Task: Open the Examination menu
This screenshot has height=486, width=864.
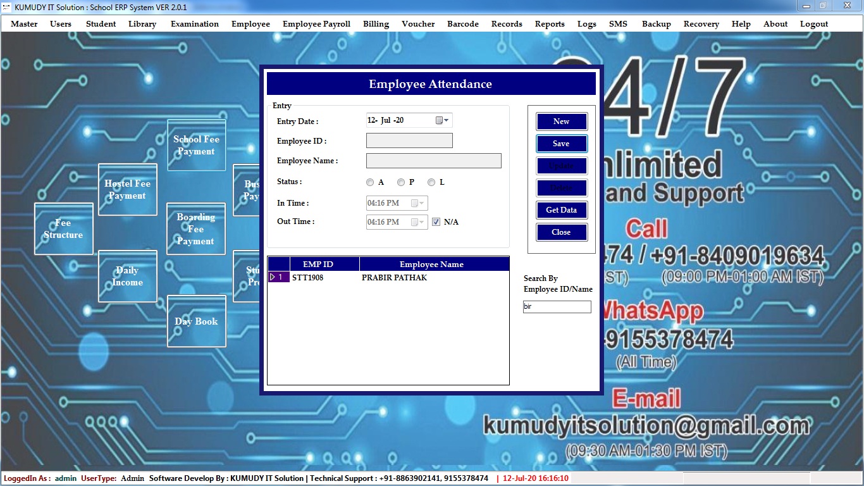Action: [x=194, y=24]
